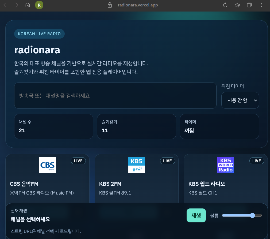Click the 즐겨찾기 favorites stat card
The height and width of the screenshot is (239, 270).
coord(136,126)
